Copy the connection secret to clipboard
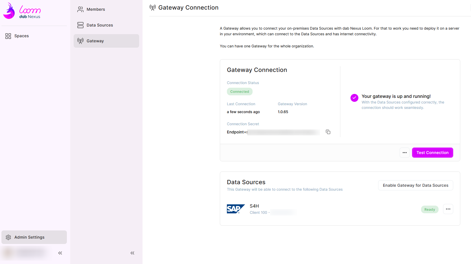 pyautogui.click(x=328, y=132)
